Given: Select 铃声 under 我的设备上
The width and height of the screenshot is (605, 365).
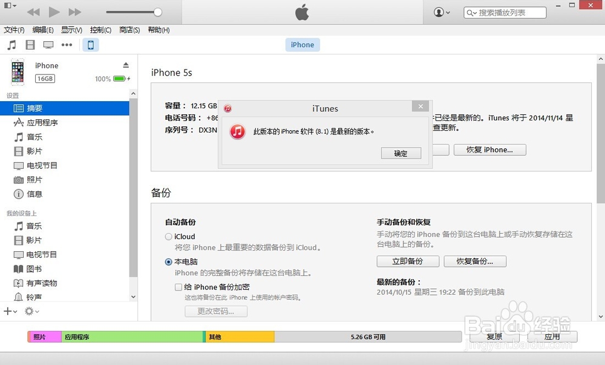Looking at the screenshot, I should coord(65,297).
